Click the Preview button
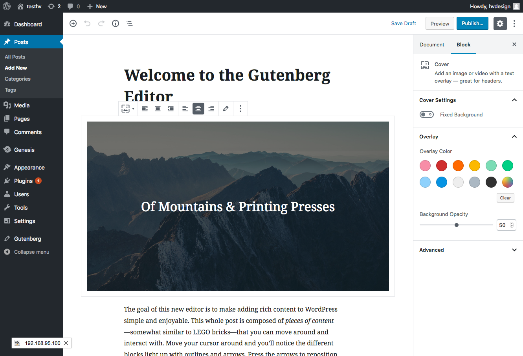 (x=440, y=24)
